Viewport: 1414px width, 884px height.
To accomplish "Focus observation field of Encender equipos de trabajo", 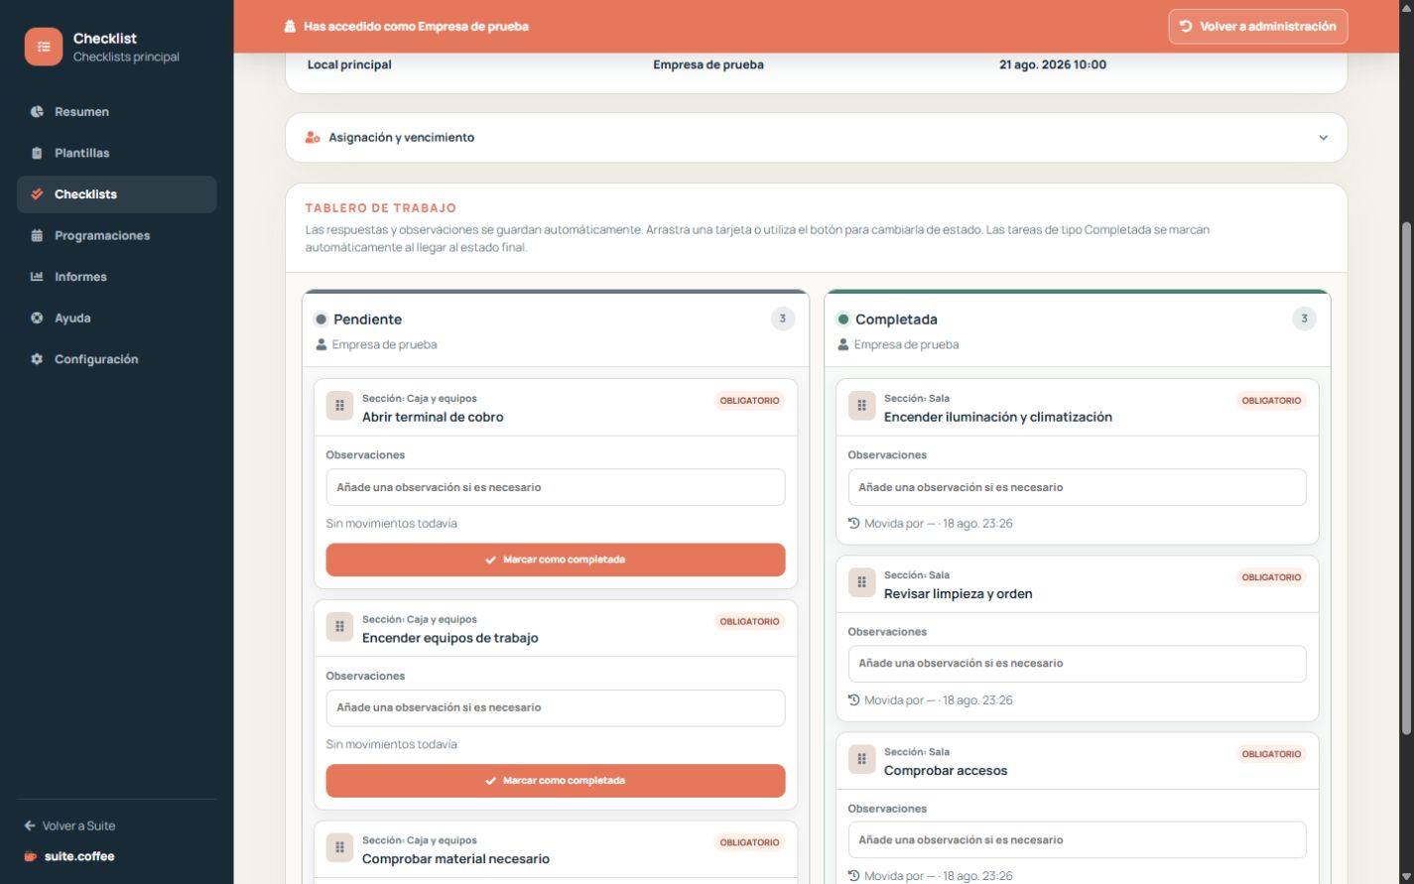I will point(556,708).
